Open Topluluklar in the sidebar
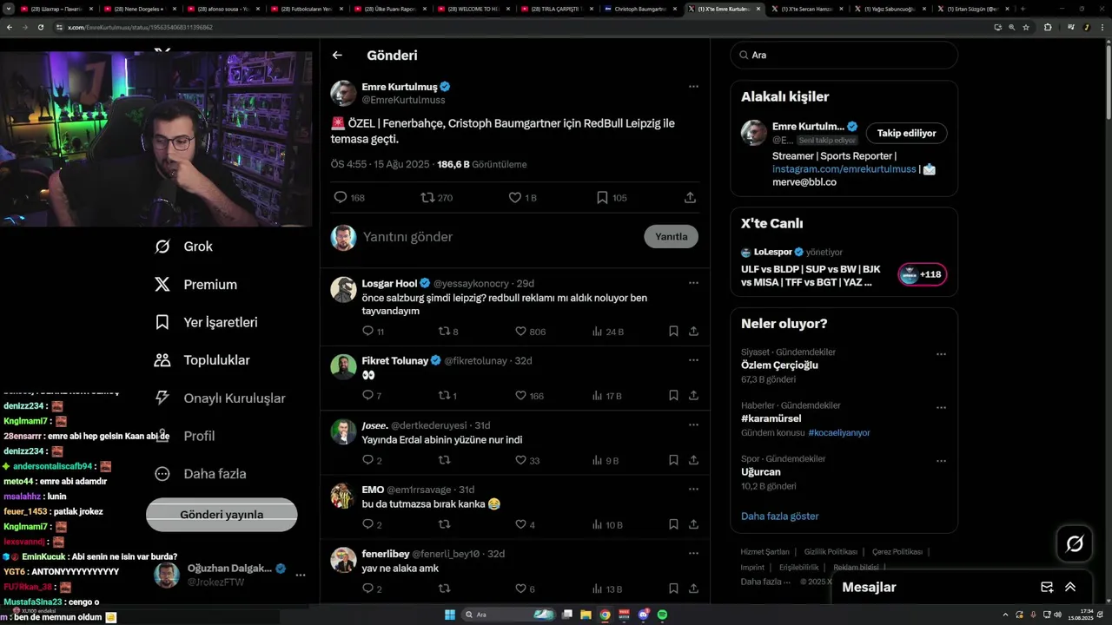This screenshot has width=1112, height=625. pyautogui.click(x=202, y=360)
